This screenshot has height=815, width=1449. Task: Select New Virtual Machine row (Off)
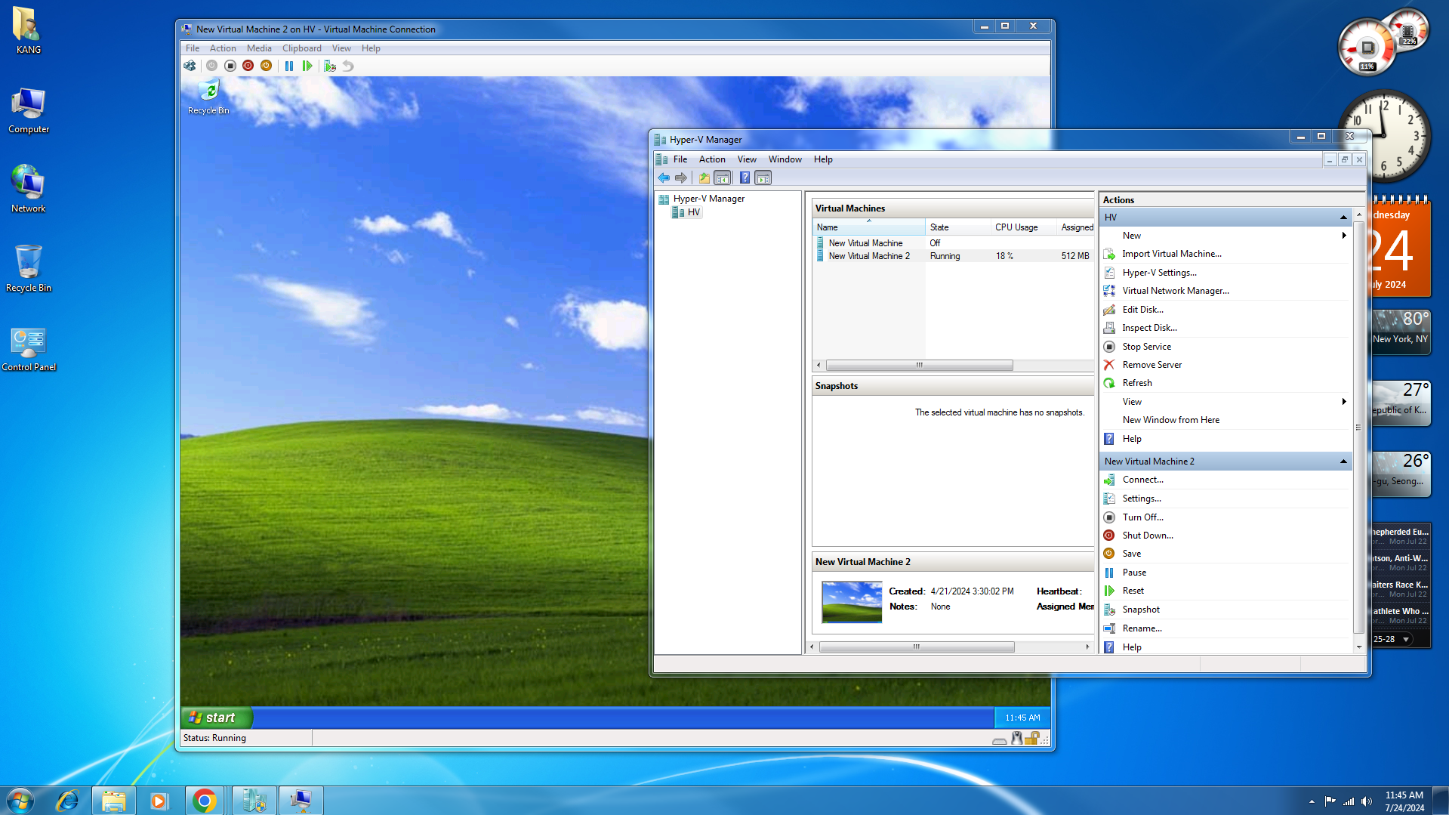point(953,243)
